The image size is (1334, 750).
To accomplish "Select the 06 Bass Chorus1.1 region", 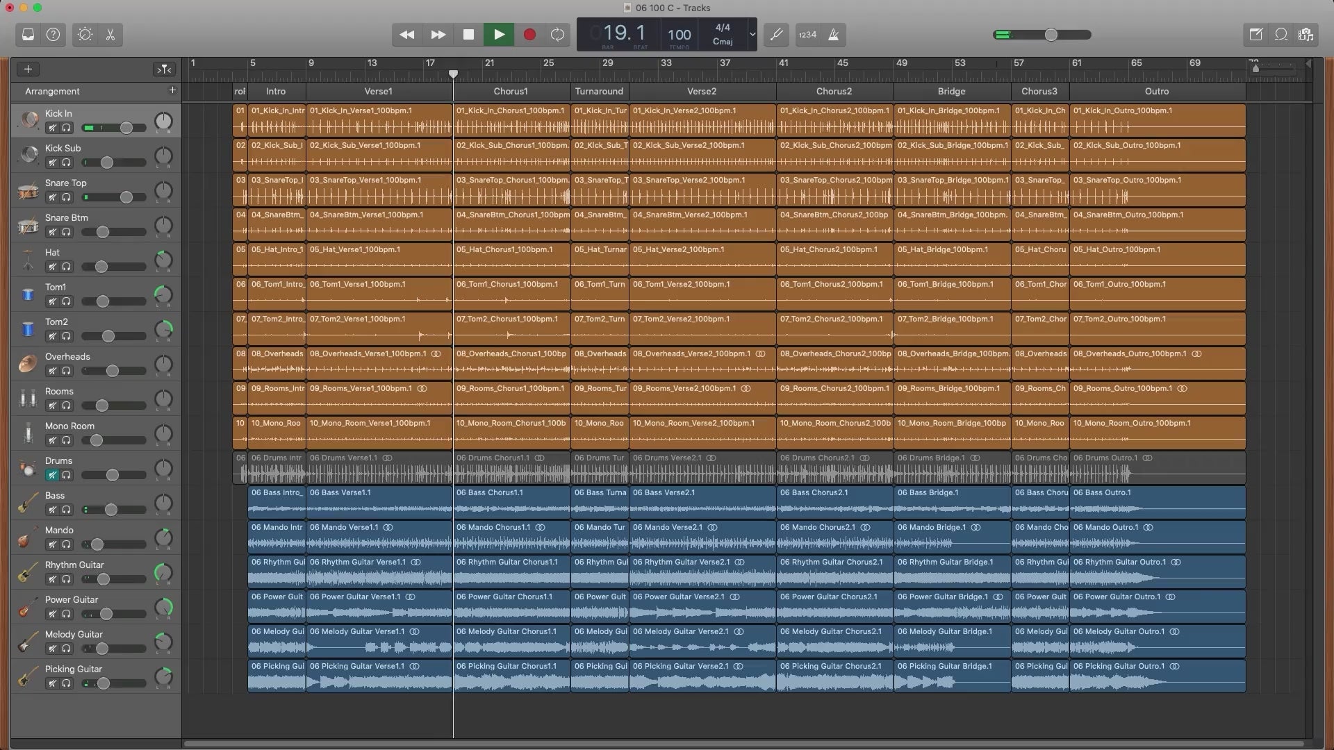I will point(512,503).
